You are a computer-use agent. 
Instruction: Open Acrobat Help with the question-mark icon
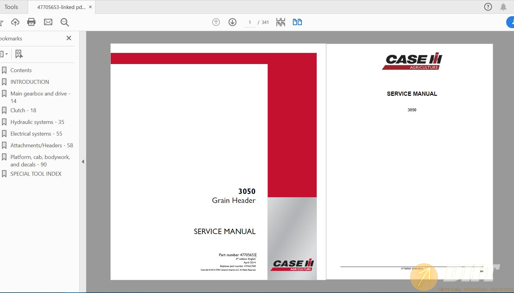488,7
